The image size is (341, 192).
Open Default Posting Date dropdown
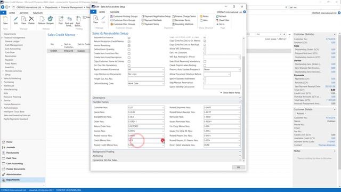tap(163, 84)
